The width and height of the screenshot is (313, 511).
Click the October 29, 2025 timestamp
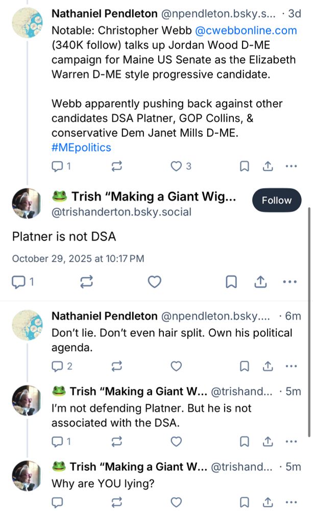[x=78, y=259]
